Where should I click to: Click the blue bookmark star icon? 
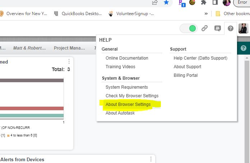click(166, 3)
